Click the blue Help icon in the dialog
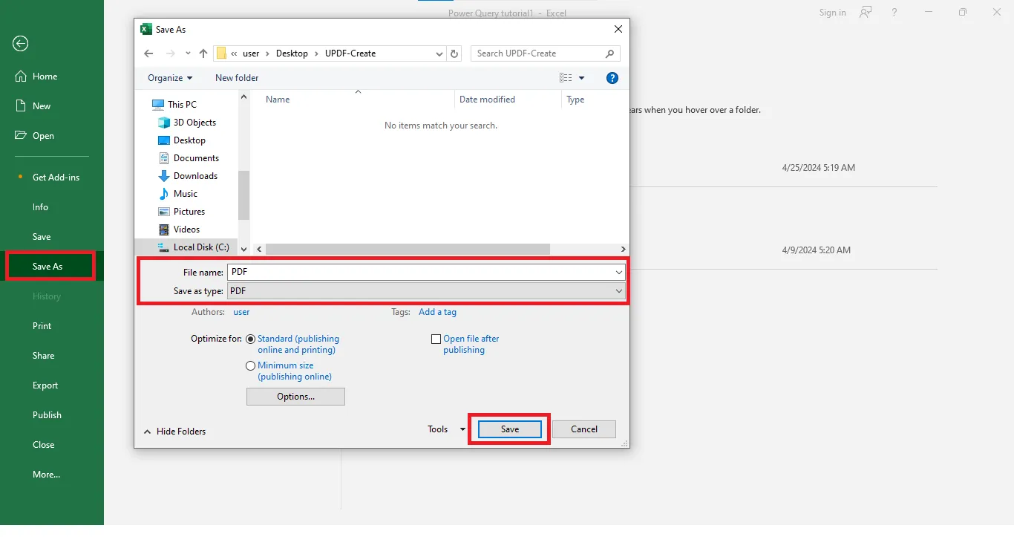The width and height of the screenshot is (1014, 537). 612,77
